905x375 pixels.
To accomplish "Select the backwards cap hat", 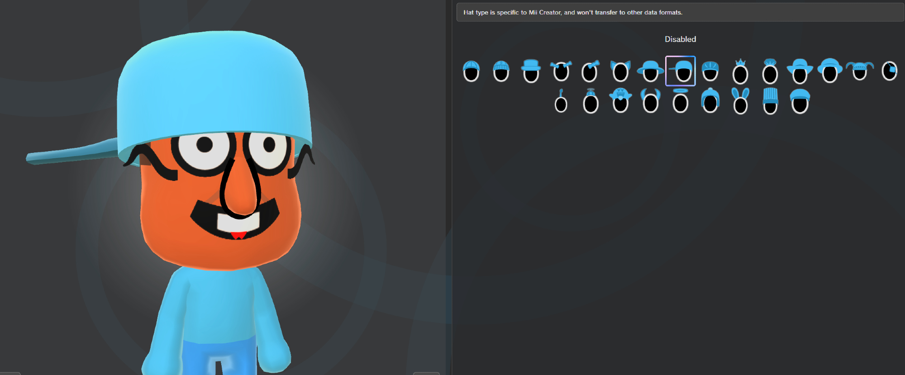I will point(681,71).
